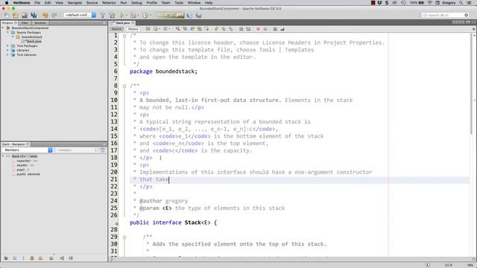Click the Profile Project icon
Screen dimensions: 477x268
[145, 15]
